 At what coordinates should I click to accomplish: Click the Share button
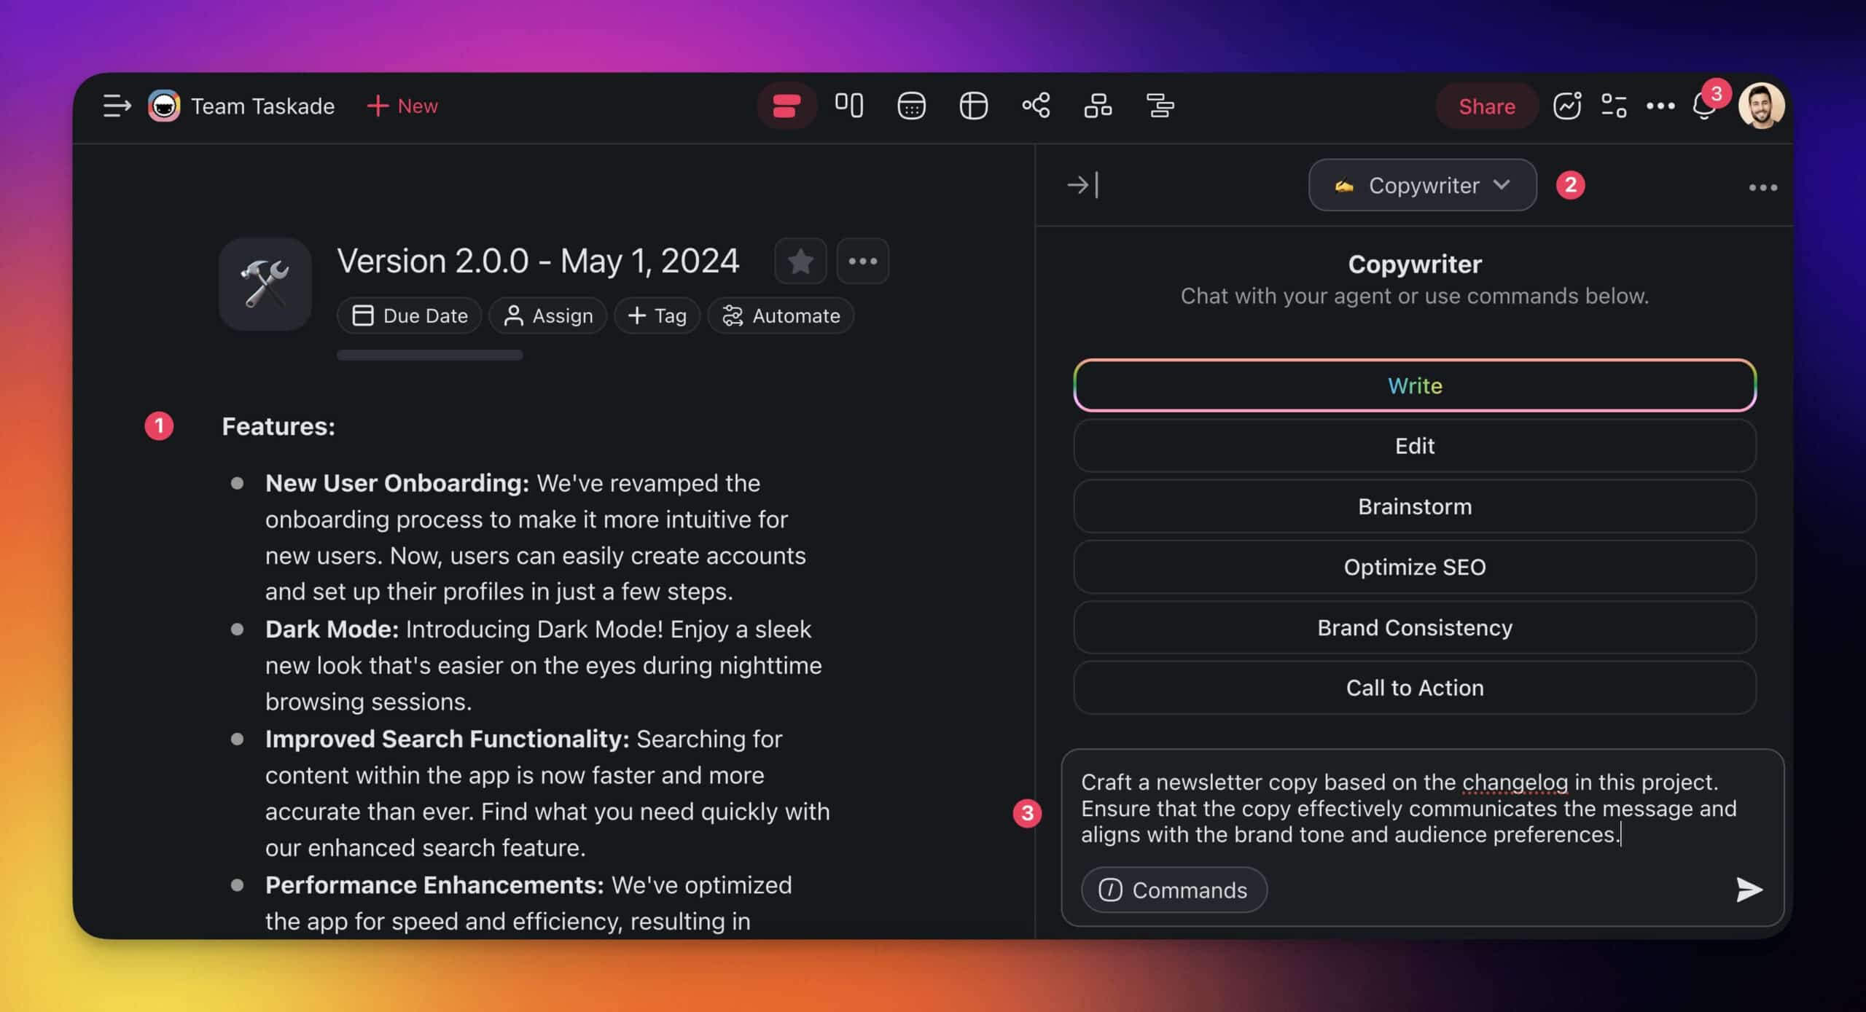(1486, 106)
